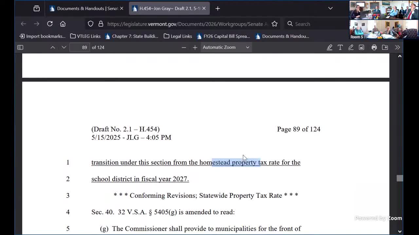Go forward to next page
The width and height of the screenshot is (419, 235).
37,24
